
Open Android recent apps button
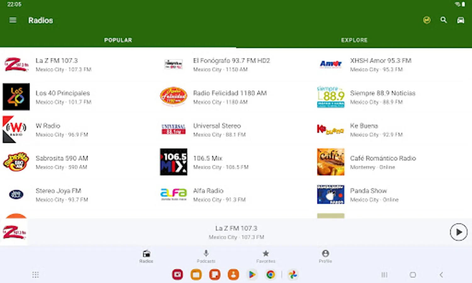[x=384, y=275]
